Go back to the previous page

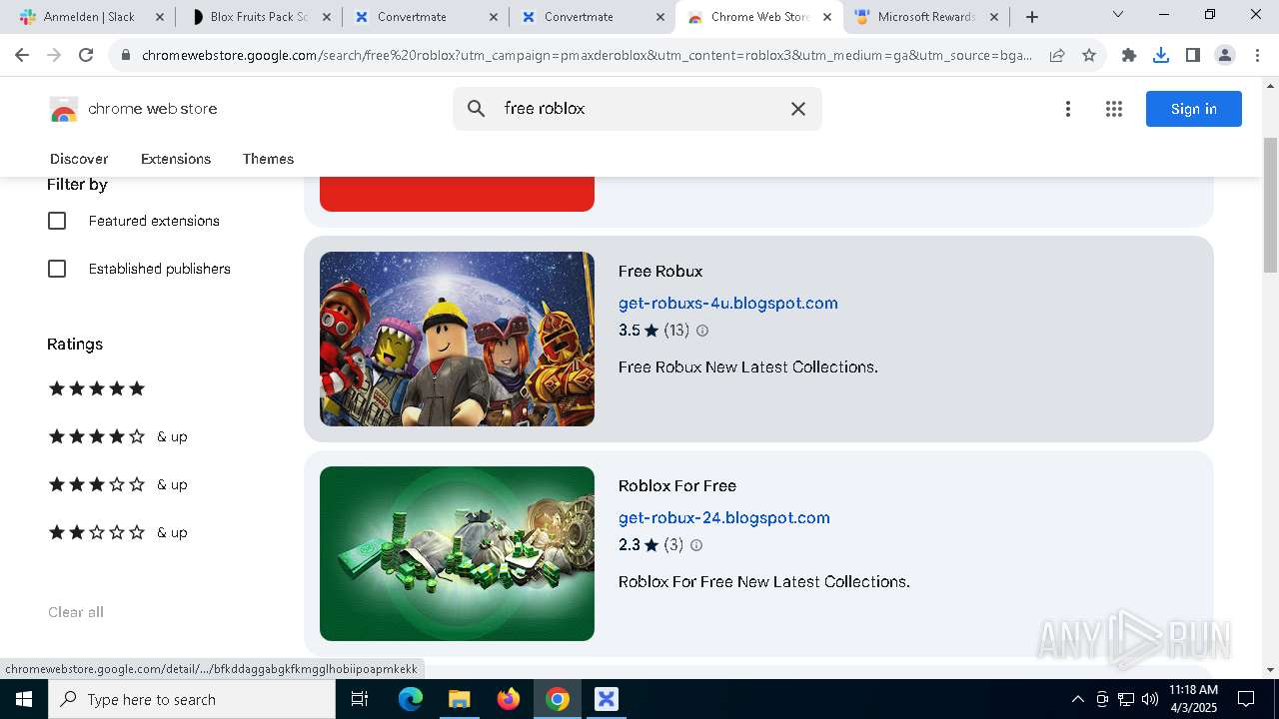pyautogui.click(x=22, y=56)
